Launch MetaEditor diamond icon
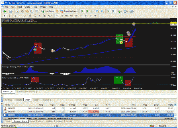This screenshot has width=178, height=128. point(57,11)
